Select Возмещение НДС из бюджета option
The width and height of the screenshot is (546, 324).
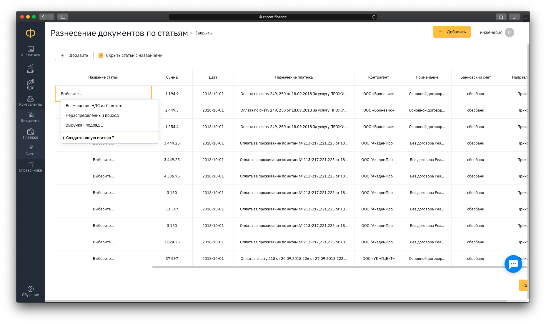(x=110, y=106)
